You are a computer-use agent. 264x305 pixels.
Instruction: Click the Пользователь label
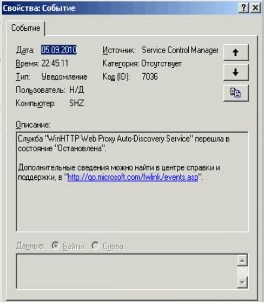tap(41, 90)
